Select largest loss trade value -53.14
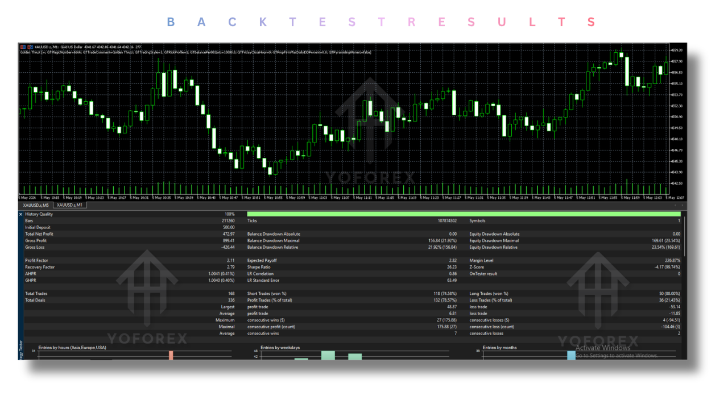This screenshot has width=728, height=409. click(x=675, y=307)
